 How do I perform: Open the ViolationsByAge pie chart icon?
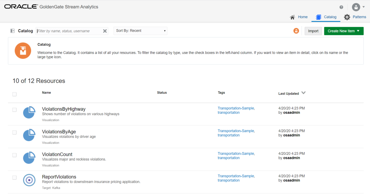29,135
